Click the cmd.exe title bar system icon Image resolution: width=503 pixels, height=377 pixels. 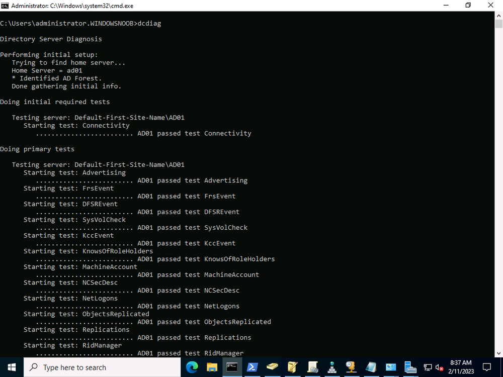click(5, 6)
